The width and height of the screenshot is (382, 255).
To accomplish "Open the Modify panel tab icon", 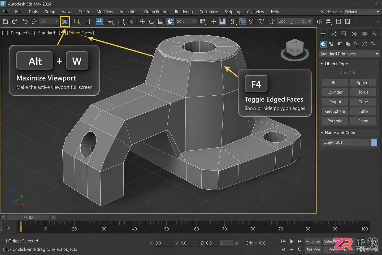I will click(x=334, y=34).
